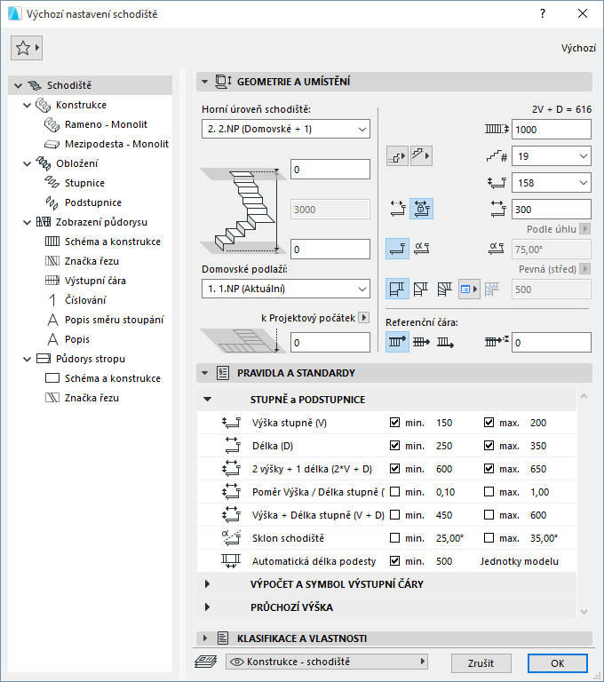Screen dimensions: 604x682
Task: Collapse the Stupně a podstupnice section
Action: click(208, 399)
